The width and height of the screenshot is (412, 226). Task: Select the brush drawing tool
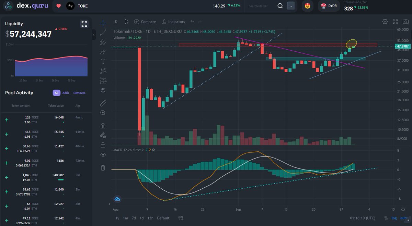[x=103, y=52]
